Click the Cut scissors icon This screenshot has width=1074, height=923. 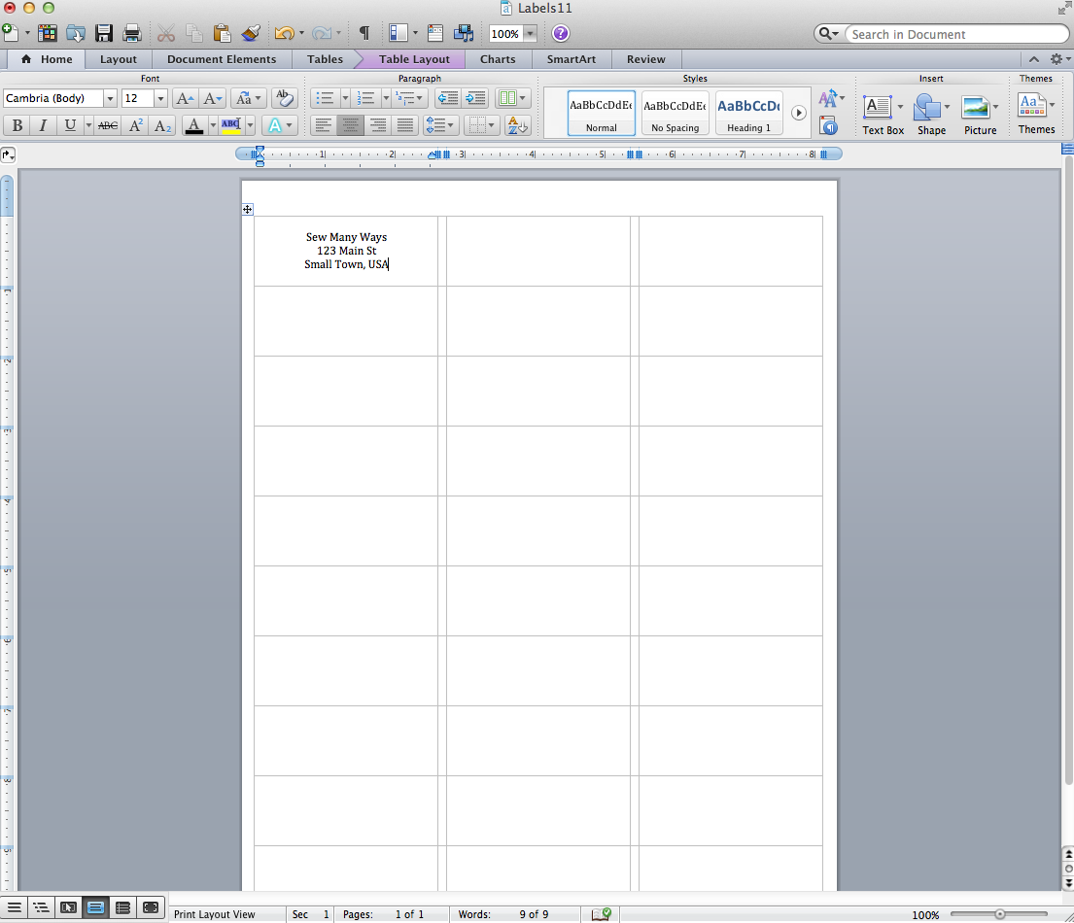[x=166, y=33]
